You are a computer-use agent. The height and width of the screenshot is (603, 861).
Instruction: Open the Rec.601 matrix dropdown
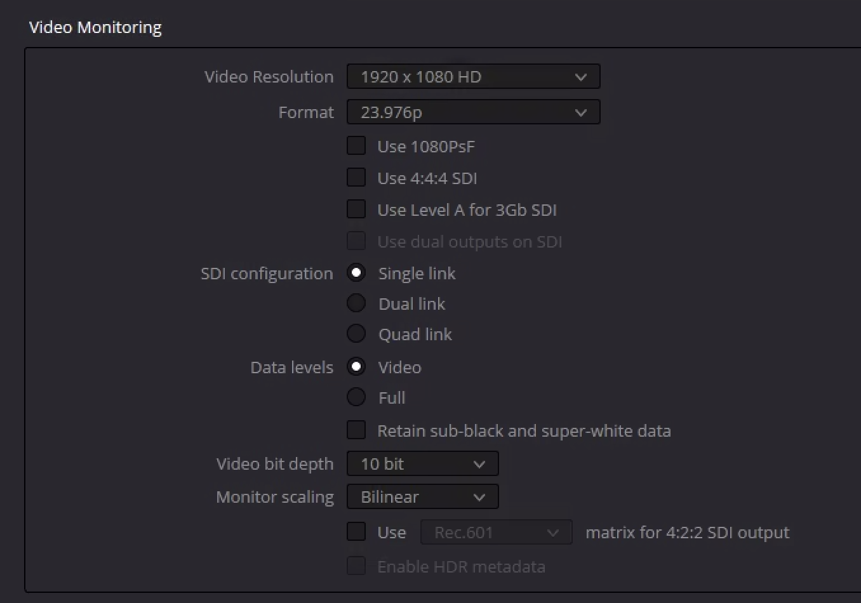click(496, 533)
